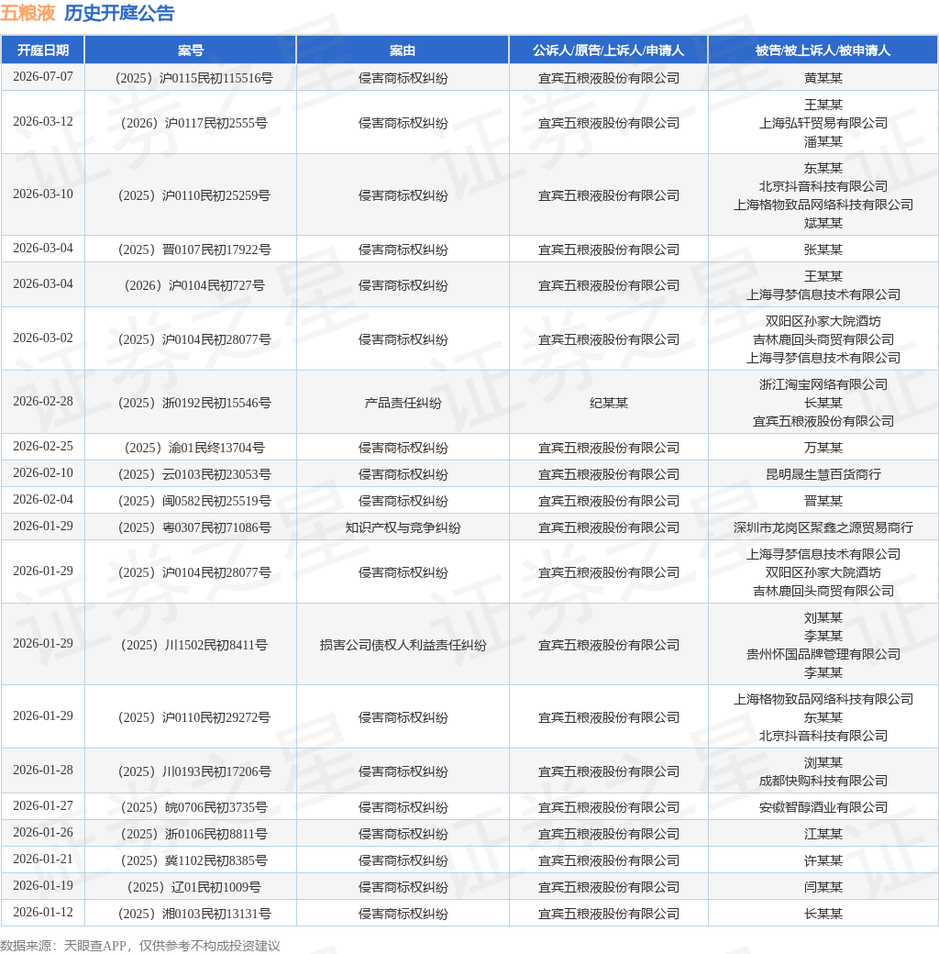Click the date 2026-02-10
The height and width of the screenshot is (954, 939).
coord(42,473)
